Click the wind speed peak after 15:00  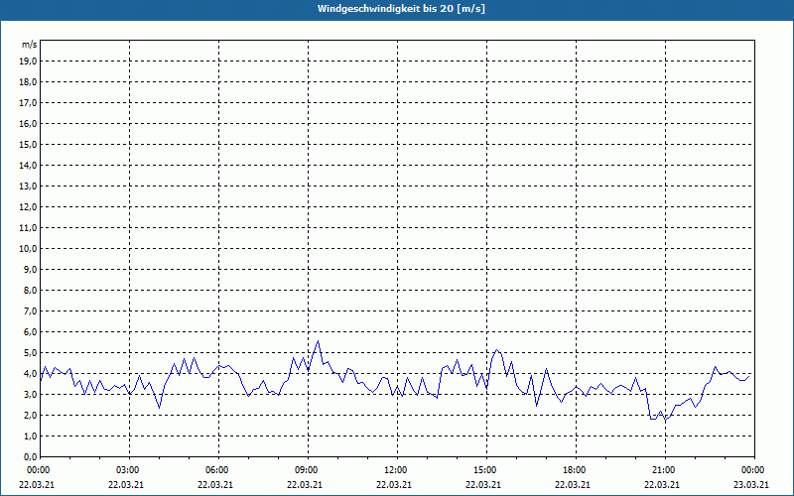pyautogui.click(x=497, y=350)
